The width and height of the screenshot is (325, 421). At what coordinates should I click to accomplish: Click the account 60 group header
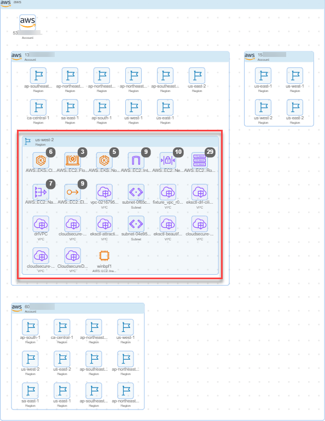point(78,309)
